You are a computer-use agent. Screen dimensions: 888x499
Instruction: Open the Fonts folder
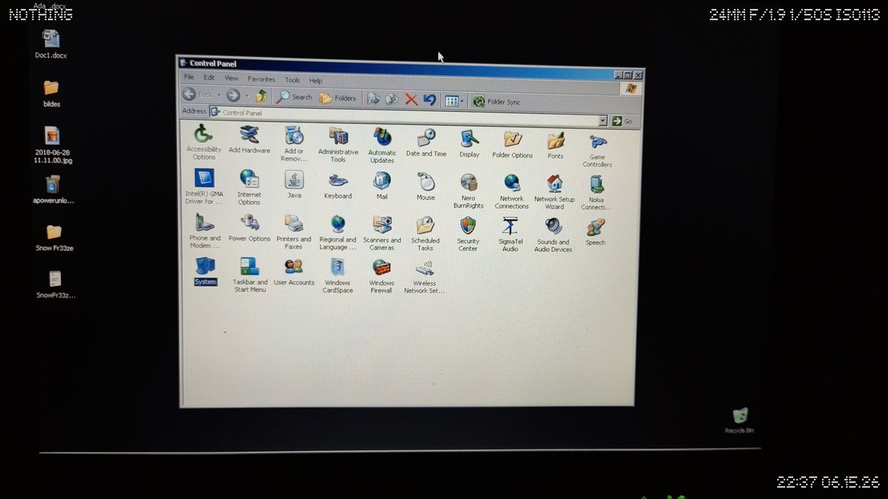pyautogui.click(x=555, y=145)
